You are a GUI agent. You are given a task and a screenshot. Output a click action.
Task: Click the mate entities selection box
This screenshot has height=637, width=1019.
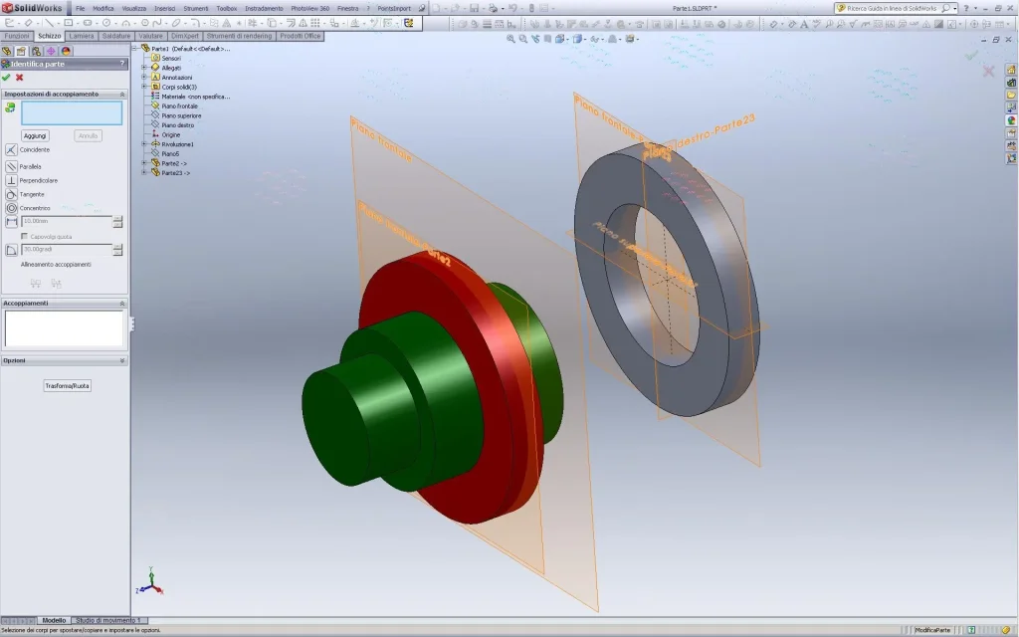[72, 113]
